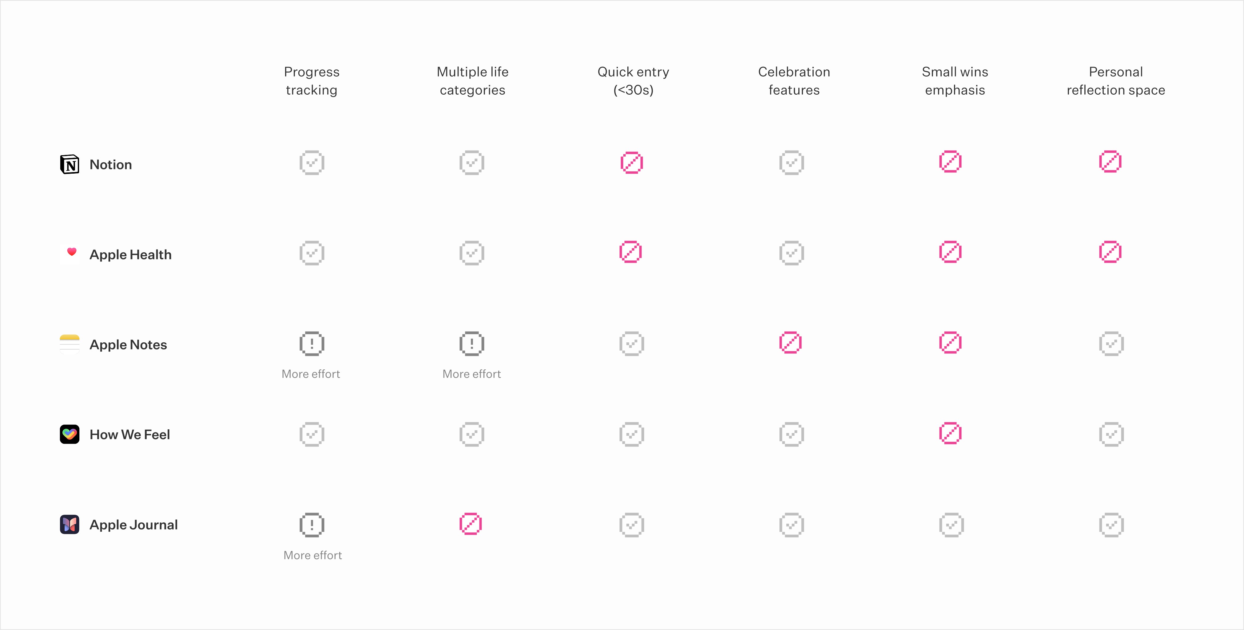The width and height of the screenshot is (1244, 630).
Task: Click the How We Feel row label
Action: click(x=129, y=435)
